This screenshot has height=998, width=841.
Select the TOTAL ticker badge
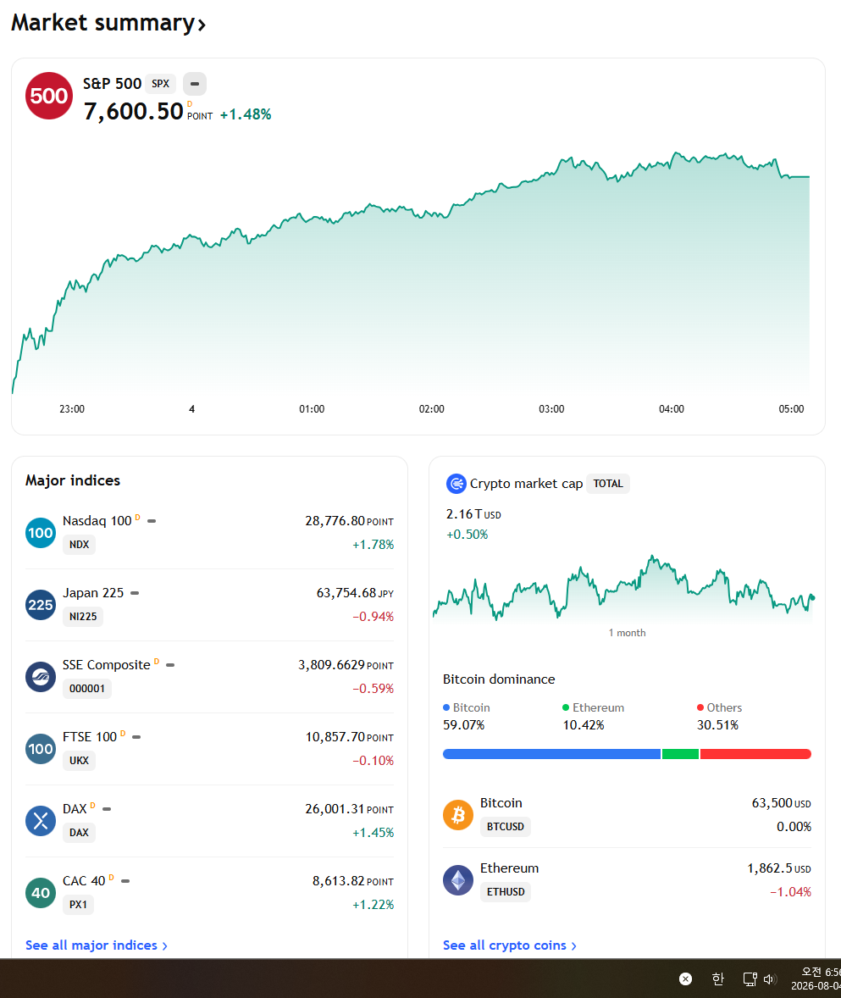[608, 484]
